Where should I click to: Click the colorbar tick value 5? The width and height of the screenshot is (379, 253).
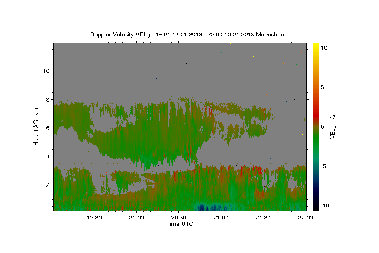point(322,87)
